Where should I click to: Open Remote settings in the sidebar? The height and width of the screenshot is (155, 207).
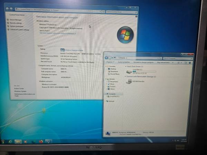[16, 23]
